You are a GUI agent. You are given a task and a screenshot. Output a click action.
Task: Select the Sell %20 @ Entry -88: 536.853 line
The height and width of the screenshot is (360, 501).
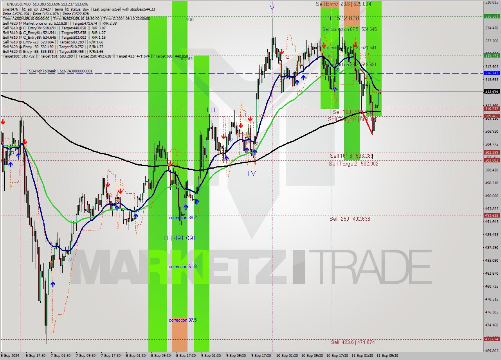pos(53,51)
